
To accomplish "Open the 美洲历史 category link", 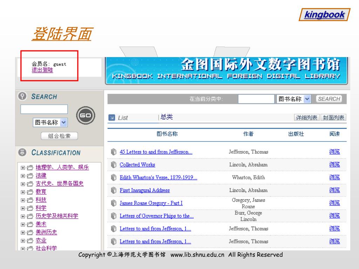I will [46, 232].
